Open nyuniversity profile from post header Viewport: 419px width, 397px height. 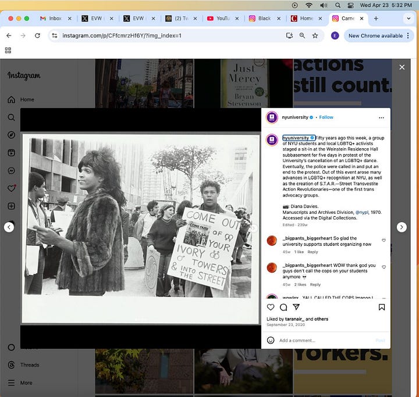tap(295, 117)
